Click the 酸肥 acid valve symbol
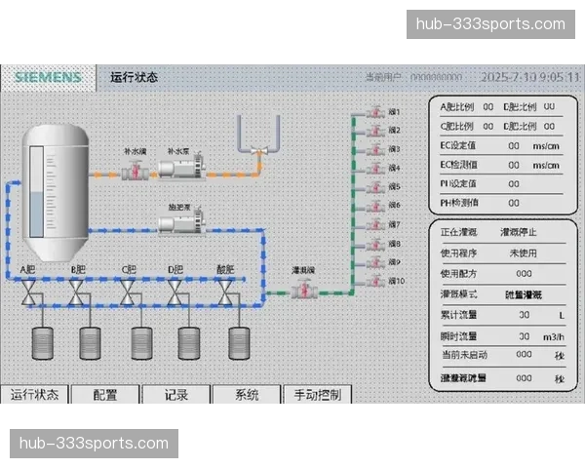The width and height of the screenshot is (585, 468). [225, 292]
